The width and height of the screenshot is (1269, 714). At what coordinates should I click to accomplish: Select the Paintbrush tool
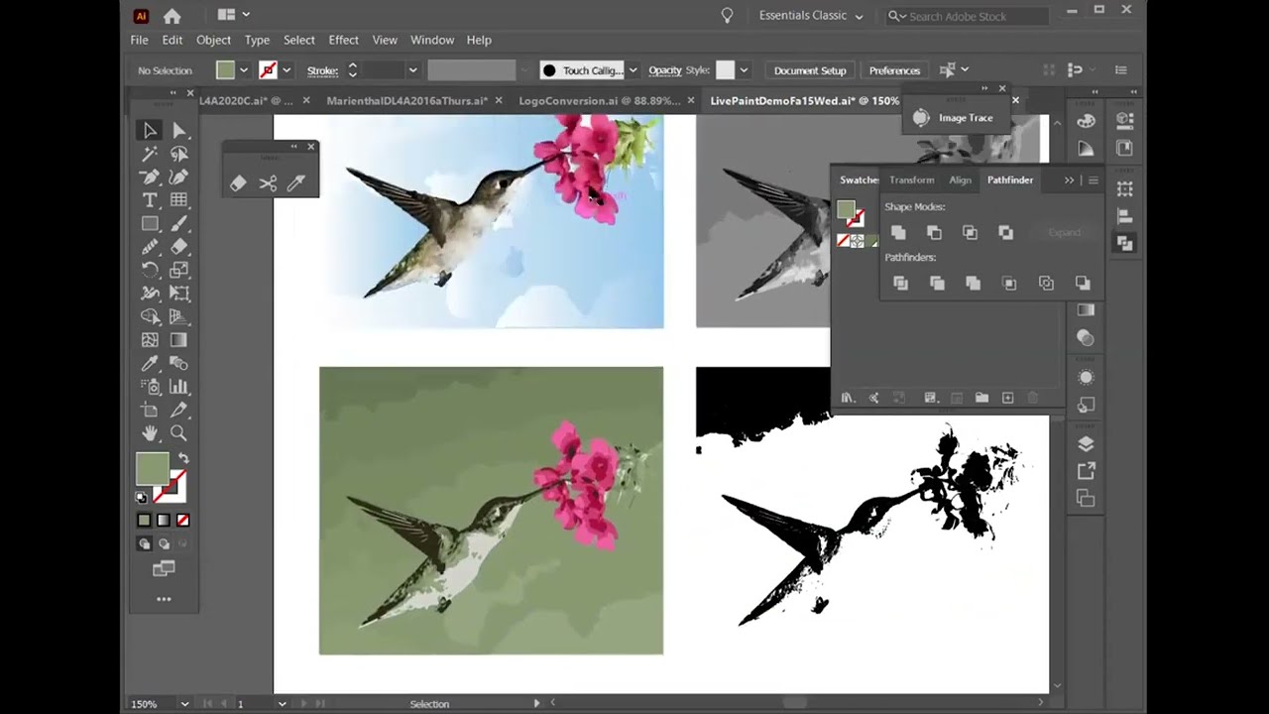click(179, 224)
